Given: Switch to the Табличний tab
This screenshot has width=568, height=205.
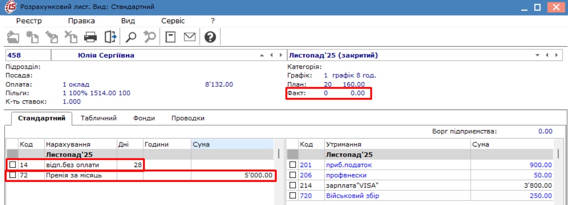Looking at the screenshot, I should pos(99,118).
